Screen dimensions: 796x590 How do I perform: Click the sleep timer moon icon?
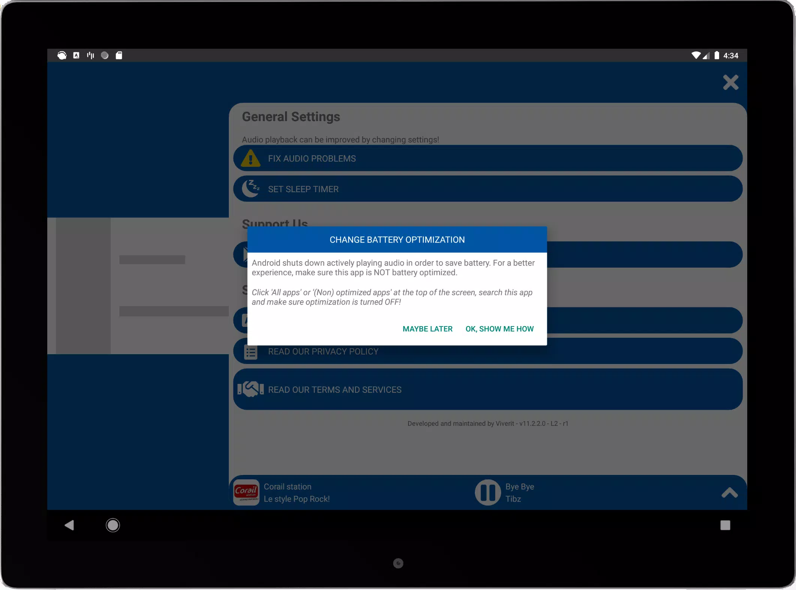(251, 189)
